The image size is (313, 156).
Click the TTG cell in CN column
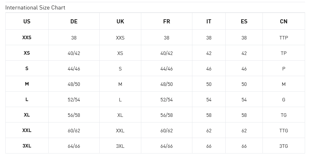(x=284, y=130)
